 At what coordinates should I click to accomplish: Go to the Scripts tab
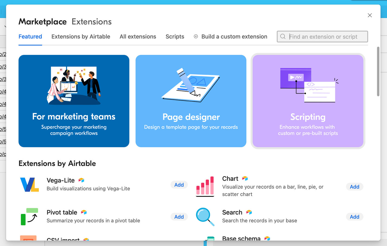[x=175, y=36]
